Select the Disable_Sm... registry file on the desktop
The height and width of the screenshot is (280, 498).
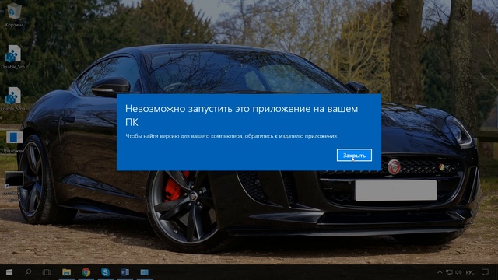(x=14, y=57)
